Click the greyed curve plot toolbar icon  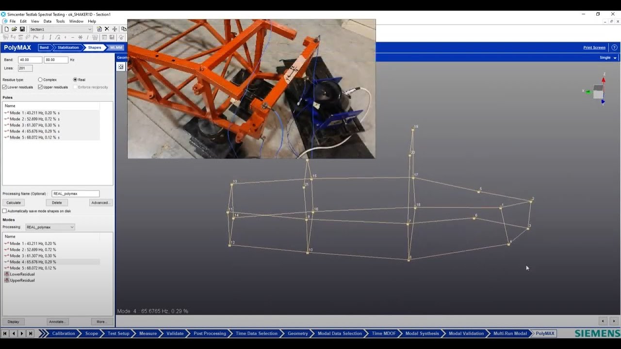click(x=35, y=37)
